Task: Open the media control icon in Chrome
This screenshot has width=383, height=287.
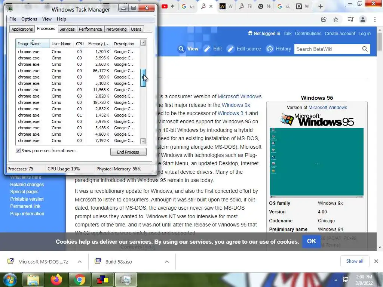Action: [350, 19]
